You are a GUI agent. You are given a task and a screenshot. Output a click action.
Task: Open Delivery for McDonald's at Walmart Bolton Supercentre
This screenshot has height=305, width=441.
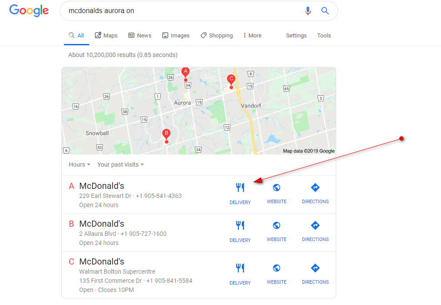coord(240,275)
